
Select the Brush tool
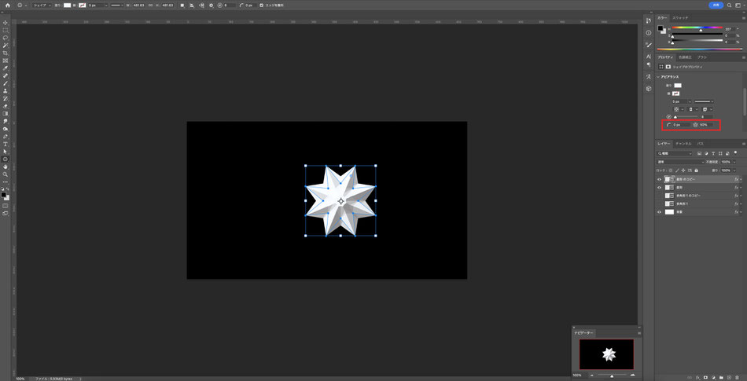[x=6, y=83]
